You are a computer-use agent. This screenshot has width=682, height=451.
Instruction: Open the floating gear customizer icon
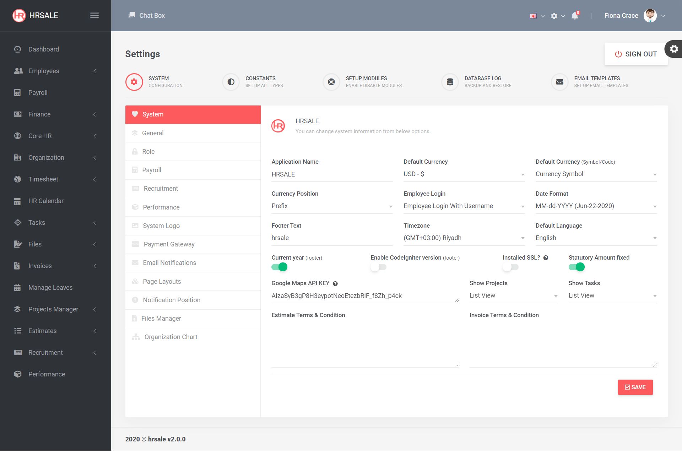click(674, 49)
